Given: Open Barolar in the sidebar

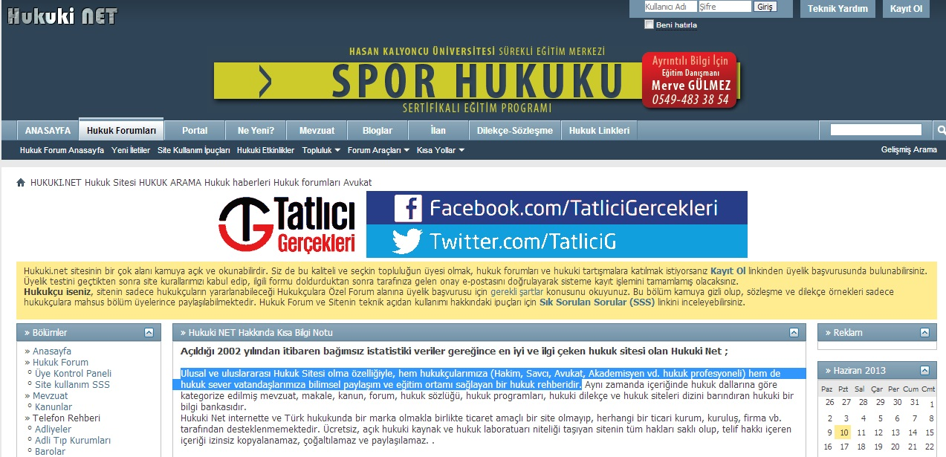Looking at the screenshot, I should tap(51, 452).
